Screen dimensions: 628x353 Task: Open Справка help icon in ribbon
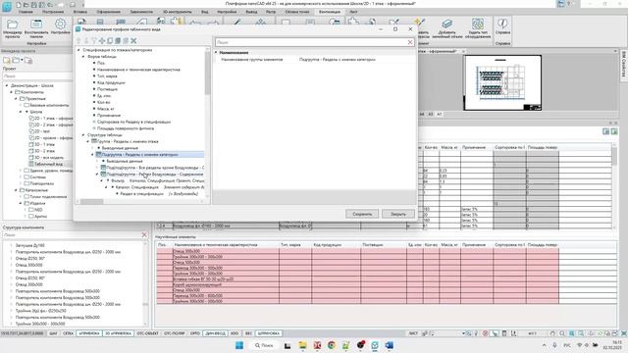point(502,26)
